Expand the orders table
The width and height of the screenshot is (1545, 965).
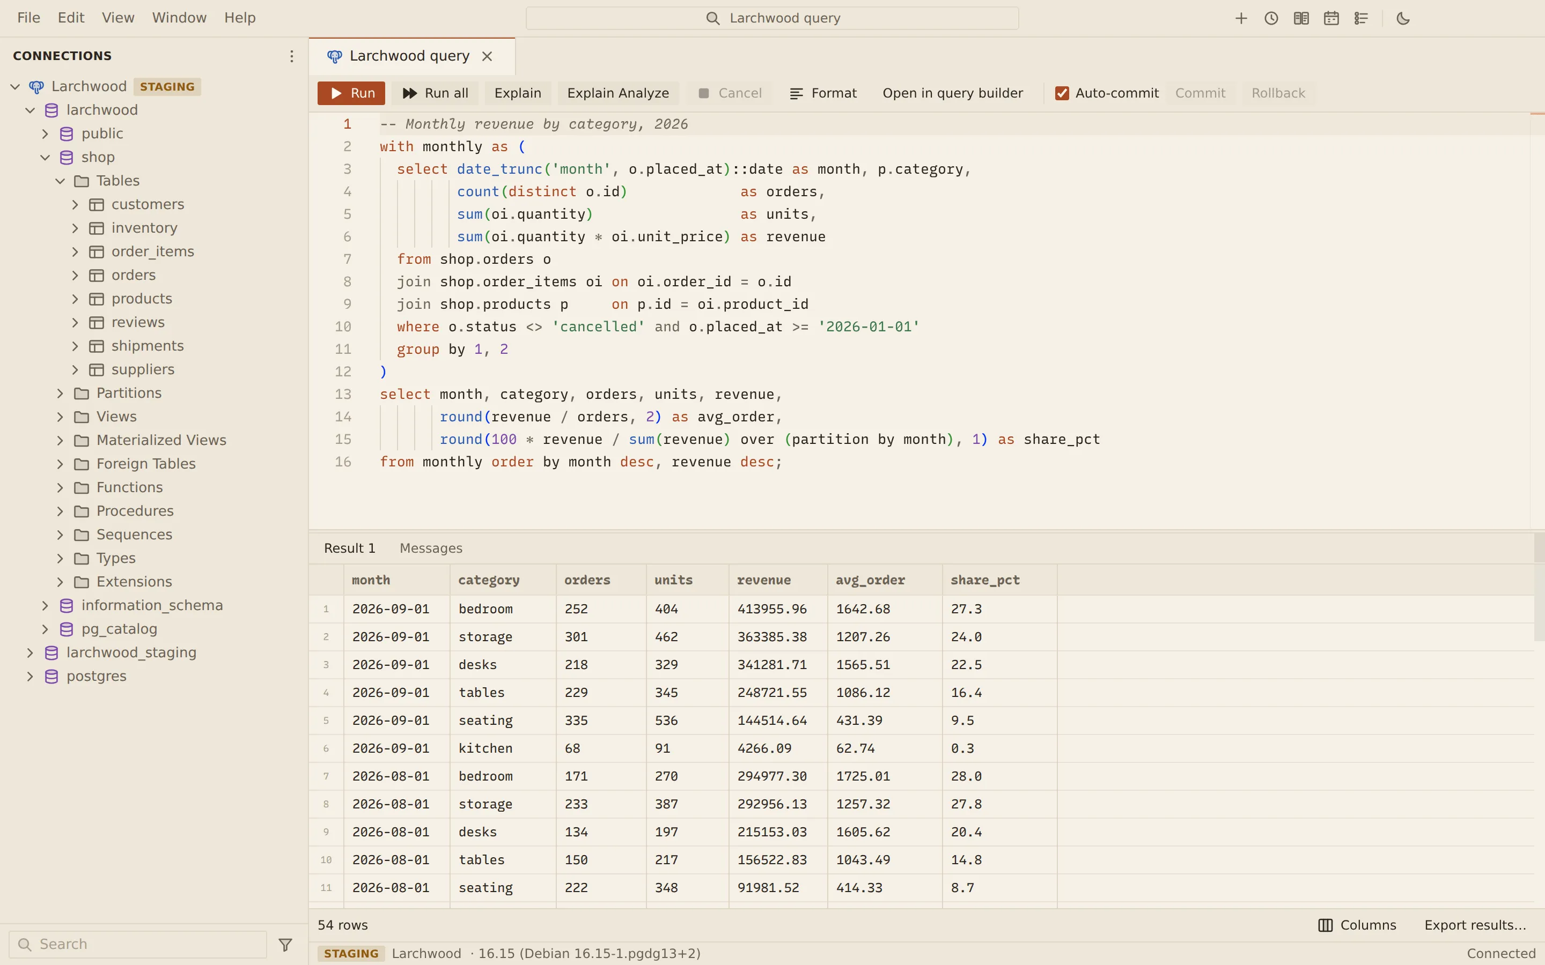[75, 276]
